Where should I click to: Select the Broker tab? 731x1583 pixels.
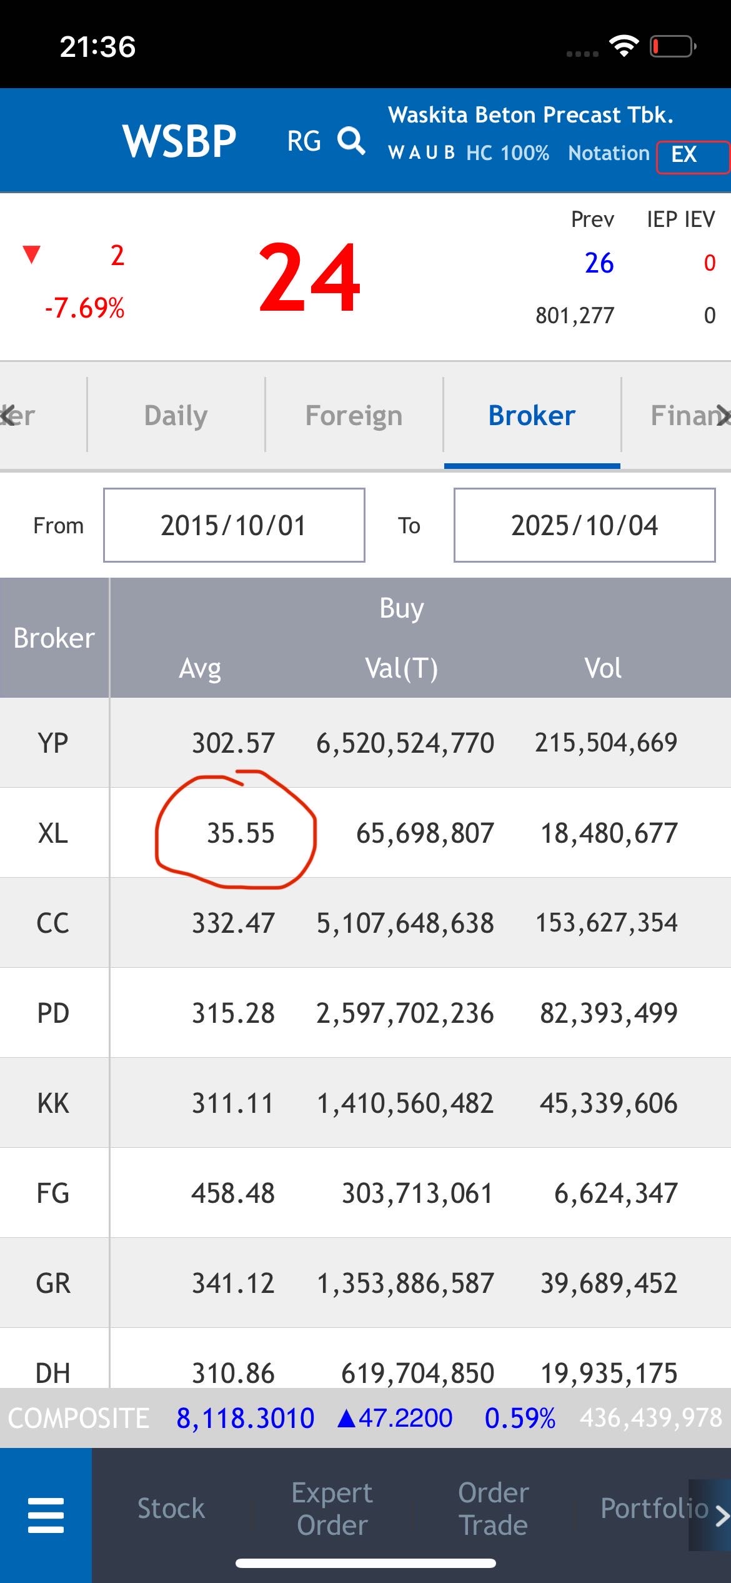point(532,416)
